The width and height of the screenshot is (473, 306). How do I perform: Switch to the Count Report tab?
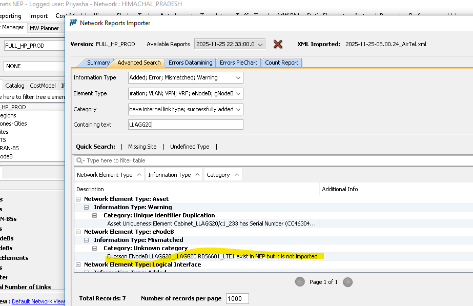281,63
